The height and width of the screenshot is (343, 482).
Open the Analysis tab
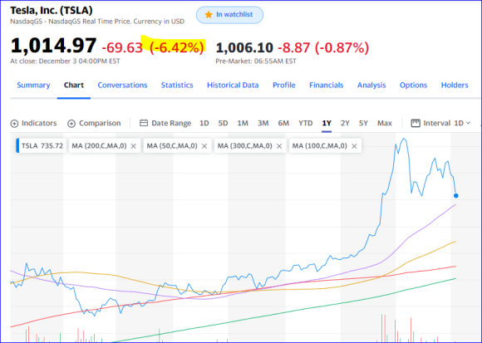(371, 85)
